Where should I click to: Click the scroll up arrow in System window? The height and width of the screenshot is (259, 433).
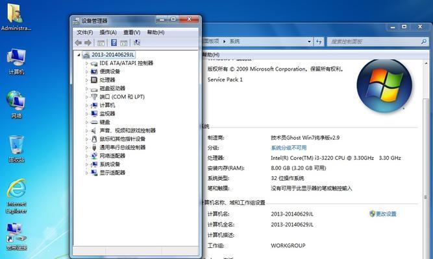(x=426, y=63)
